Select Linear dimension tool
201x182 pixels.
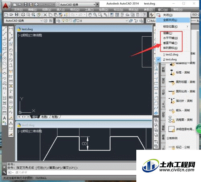tap(11, 29)
